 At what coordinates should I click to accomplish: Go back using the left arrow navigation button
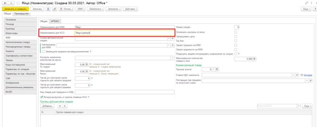(5, 3)
